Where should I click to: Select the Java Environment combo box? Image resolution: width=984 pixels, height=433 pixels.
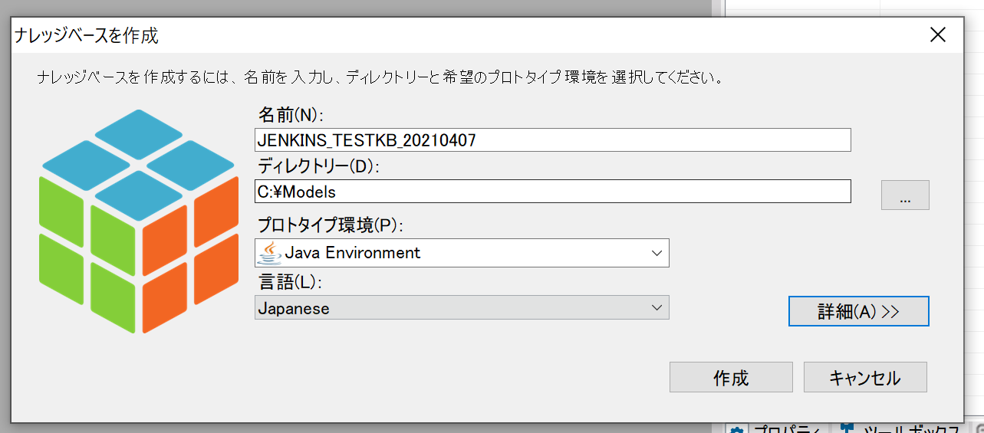point(462,253)
